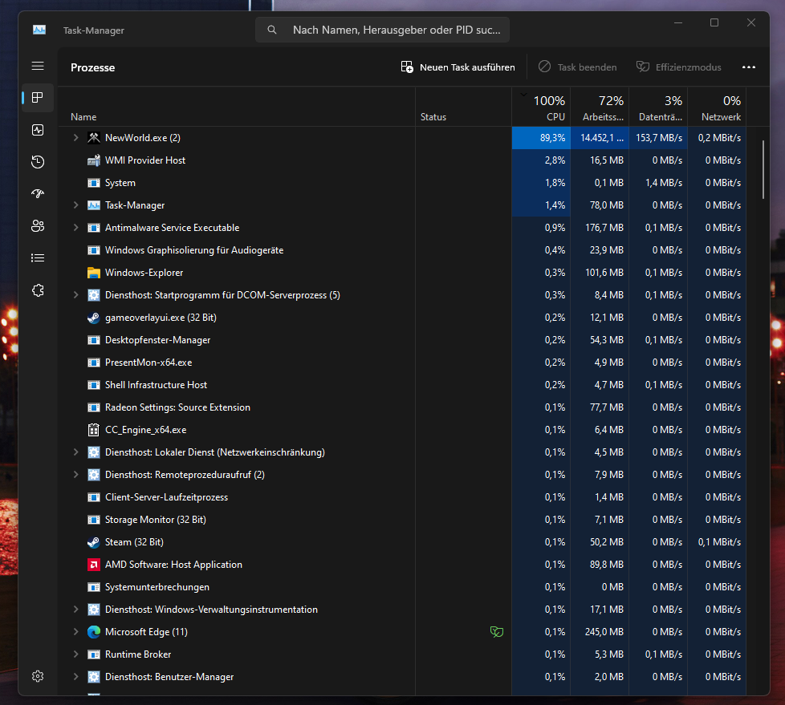Expand Antimalware Service Executable
This screenshot has height=705, width=785.
coord(75,228)
